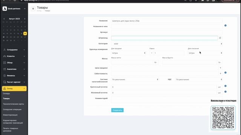Collapse the Склад menu section

pos(14,88)
